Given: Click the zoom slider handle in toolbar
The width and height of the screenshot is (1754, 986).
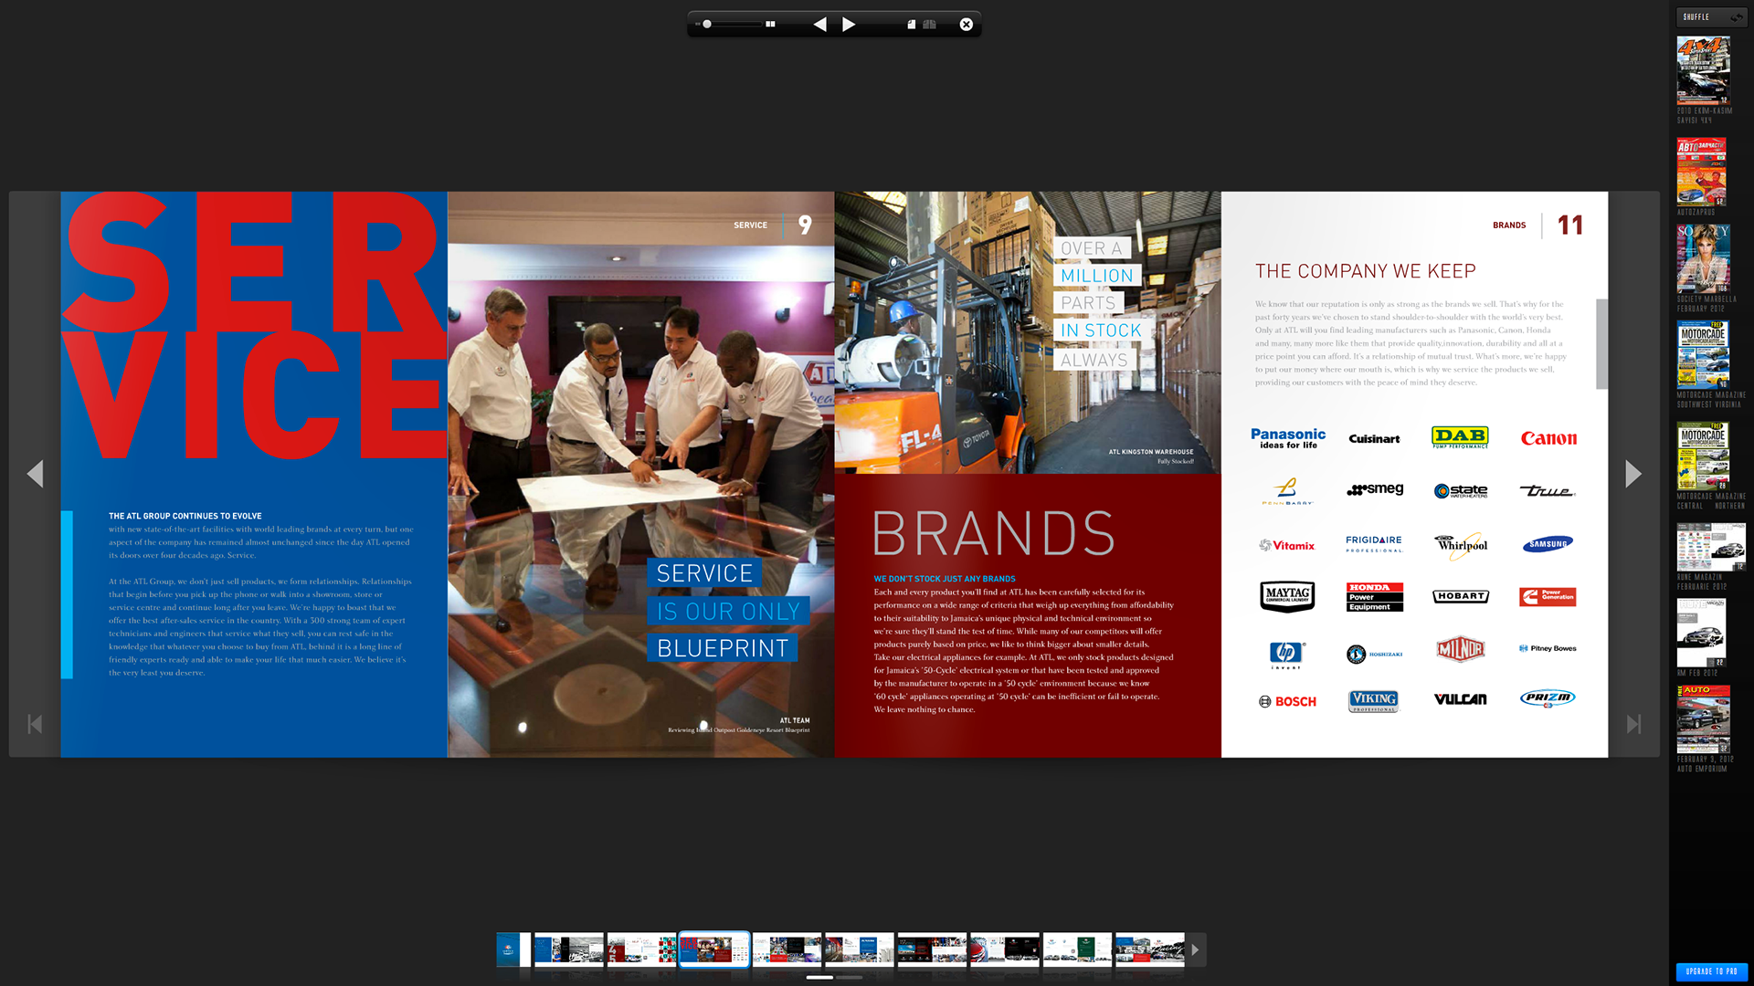Looking at the screenshot, I should 707,25.
